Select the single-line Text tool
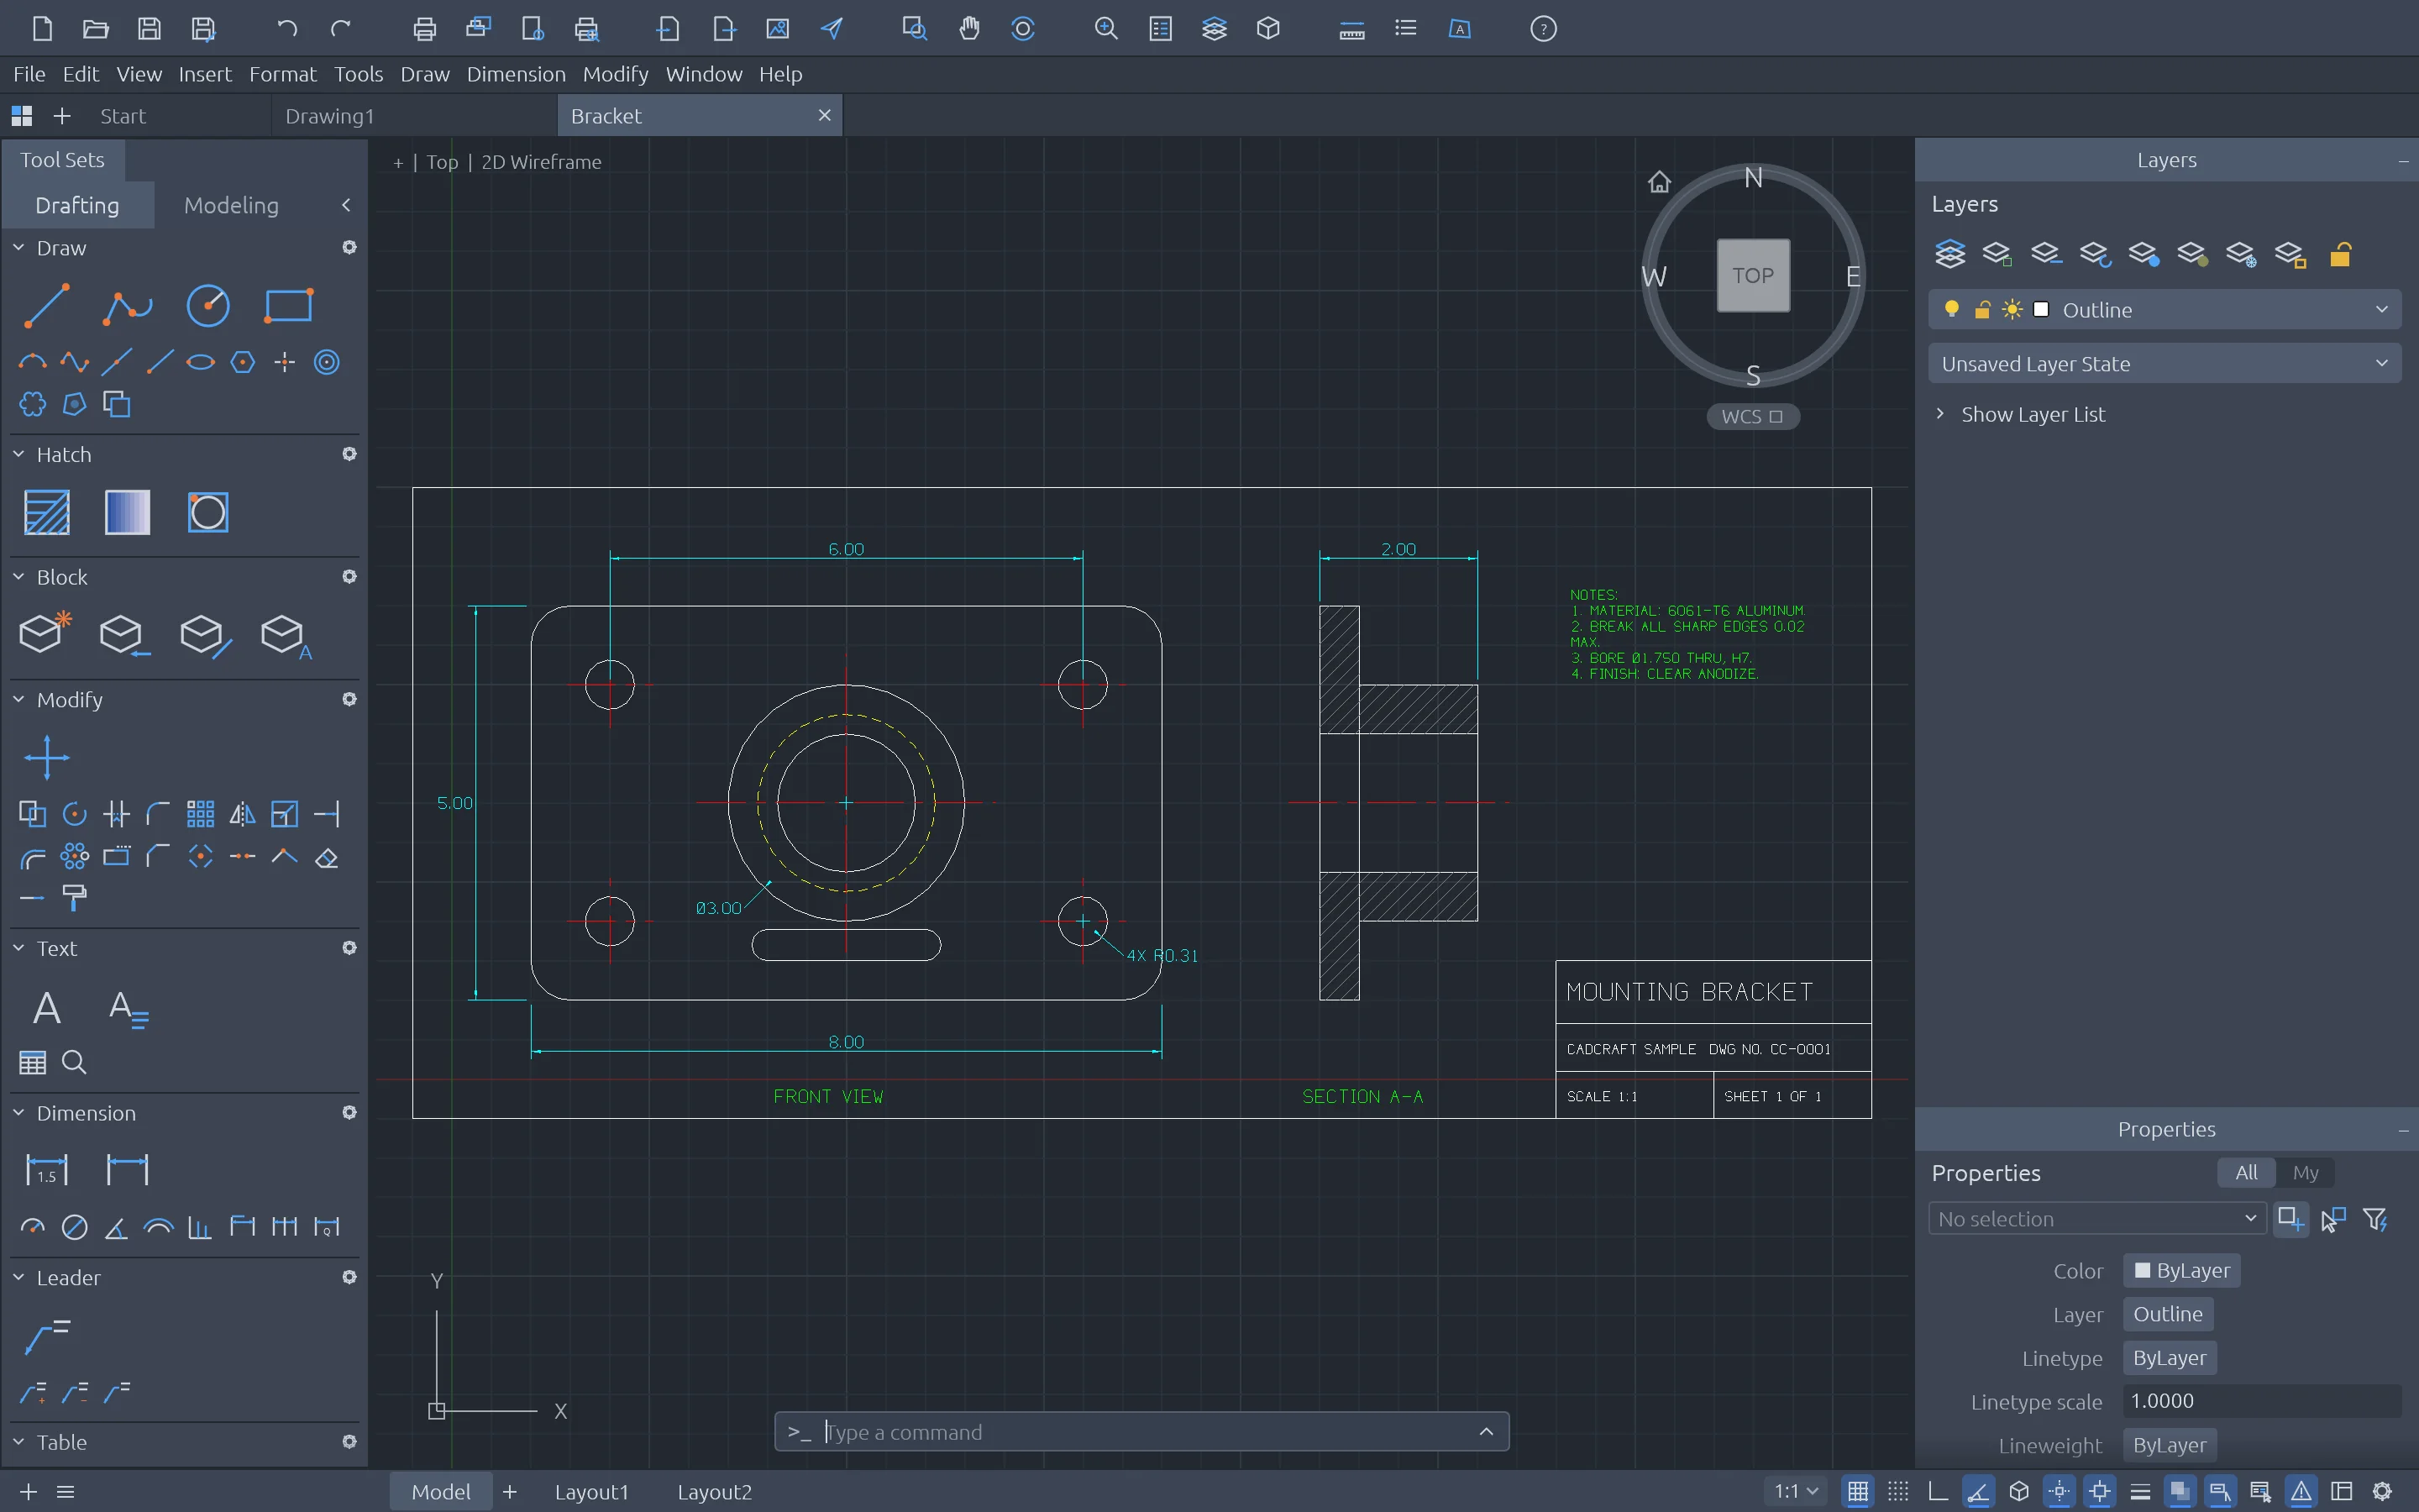 pyautogui.click(x=46, y=1007)
